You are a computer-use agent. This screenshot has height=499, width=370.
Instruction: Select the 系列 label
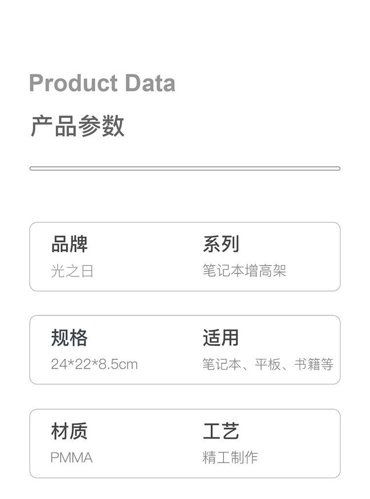coord(221,244)
